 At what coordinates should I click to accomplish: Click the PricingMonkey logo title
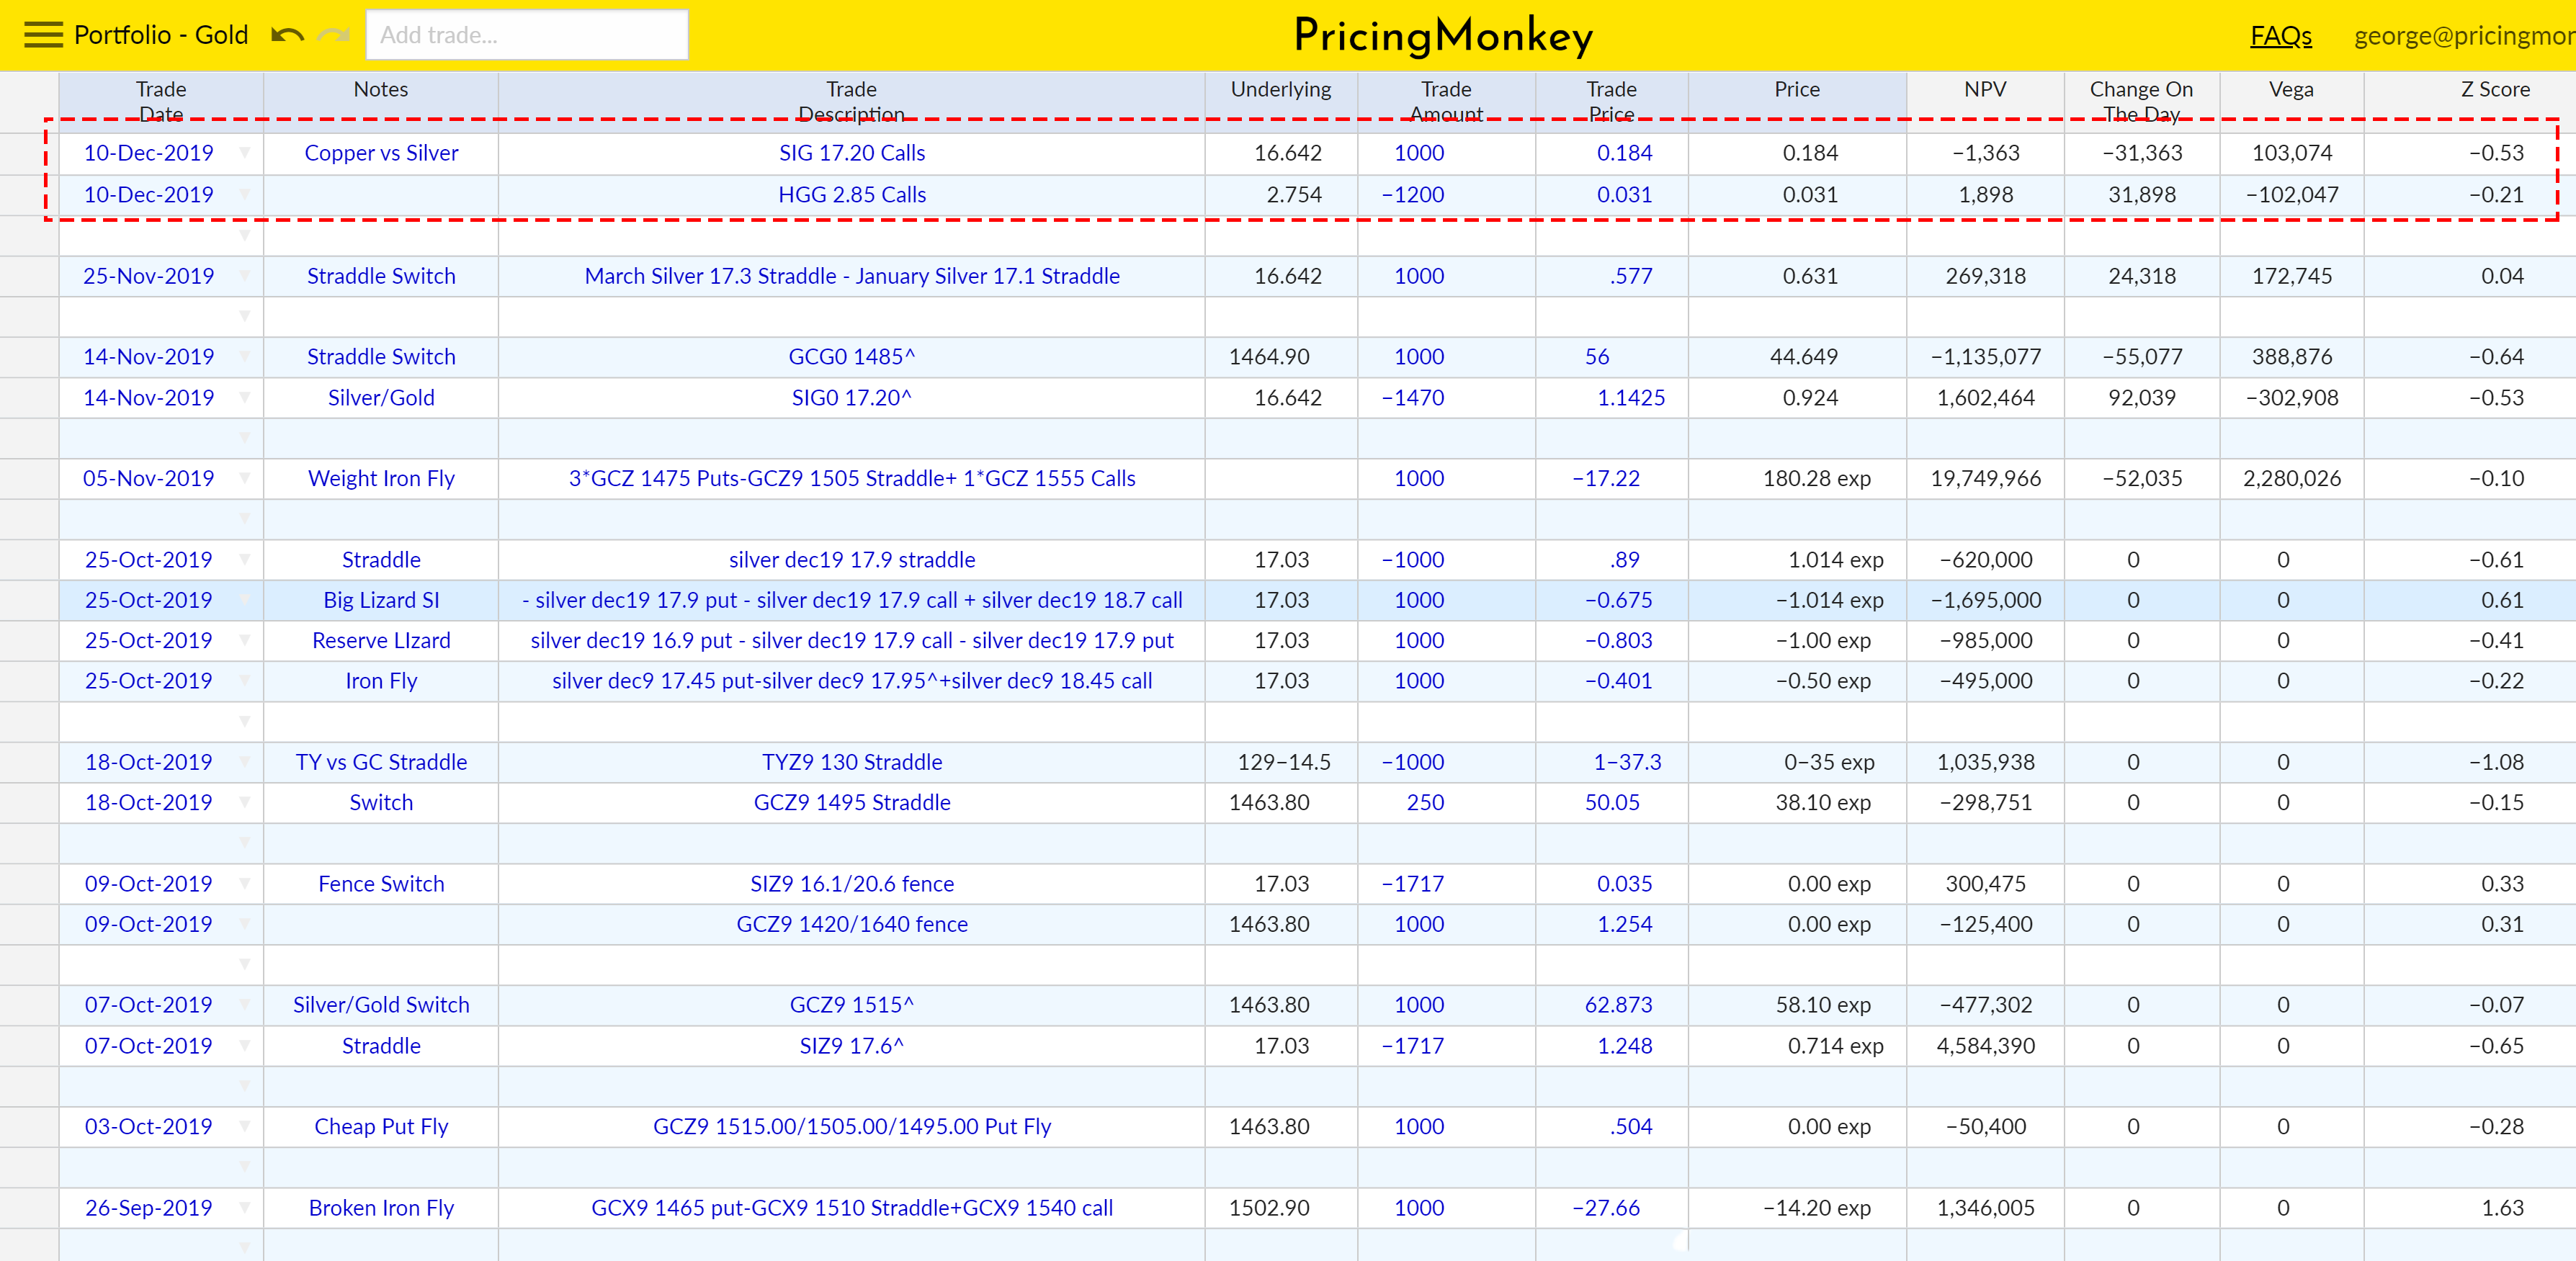pos(1443,36)
